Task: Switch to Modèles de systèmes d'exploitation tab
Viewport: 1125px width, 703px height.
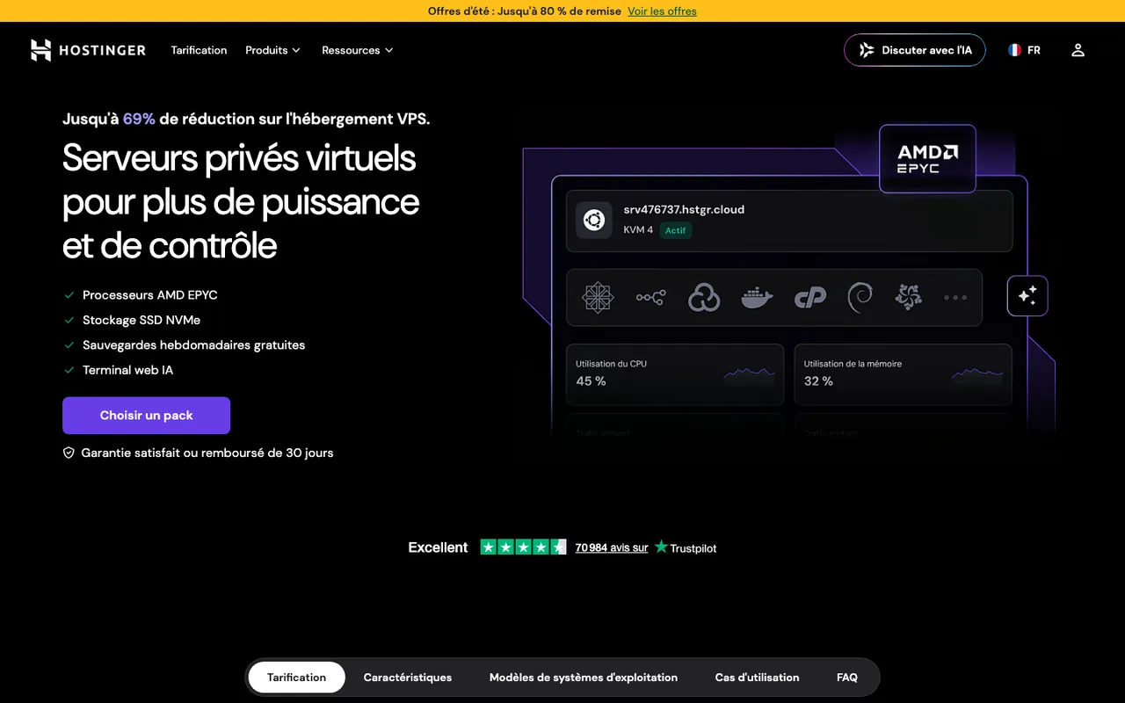Action: 584,678
